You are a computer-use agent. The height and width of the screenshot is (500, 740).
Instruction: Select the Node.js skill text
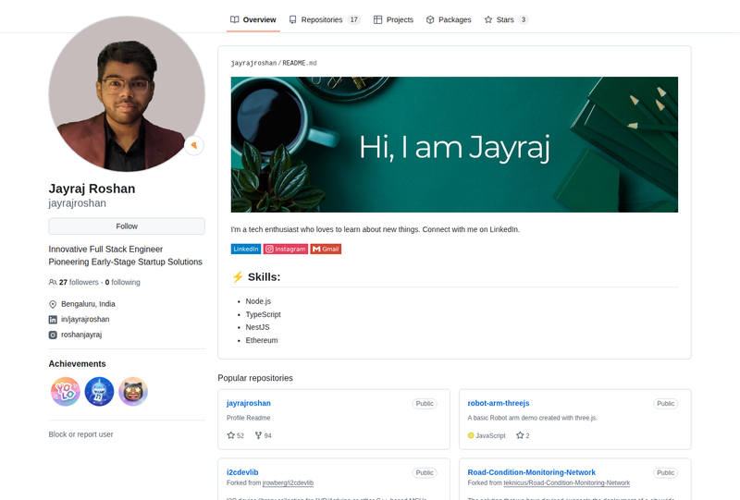258,301
